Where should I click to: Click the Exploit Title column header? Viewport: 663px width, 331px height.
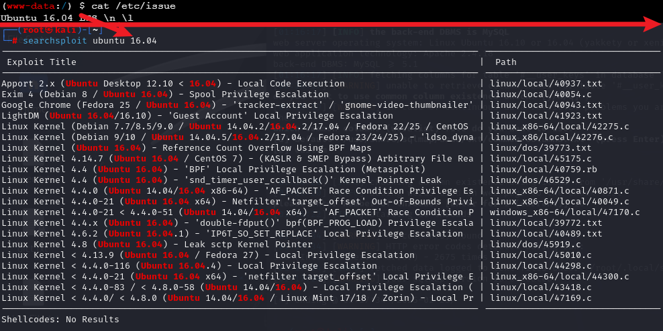[x=42, y=62]
